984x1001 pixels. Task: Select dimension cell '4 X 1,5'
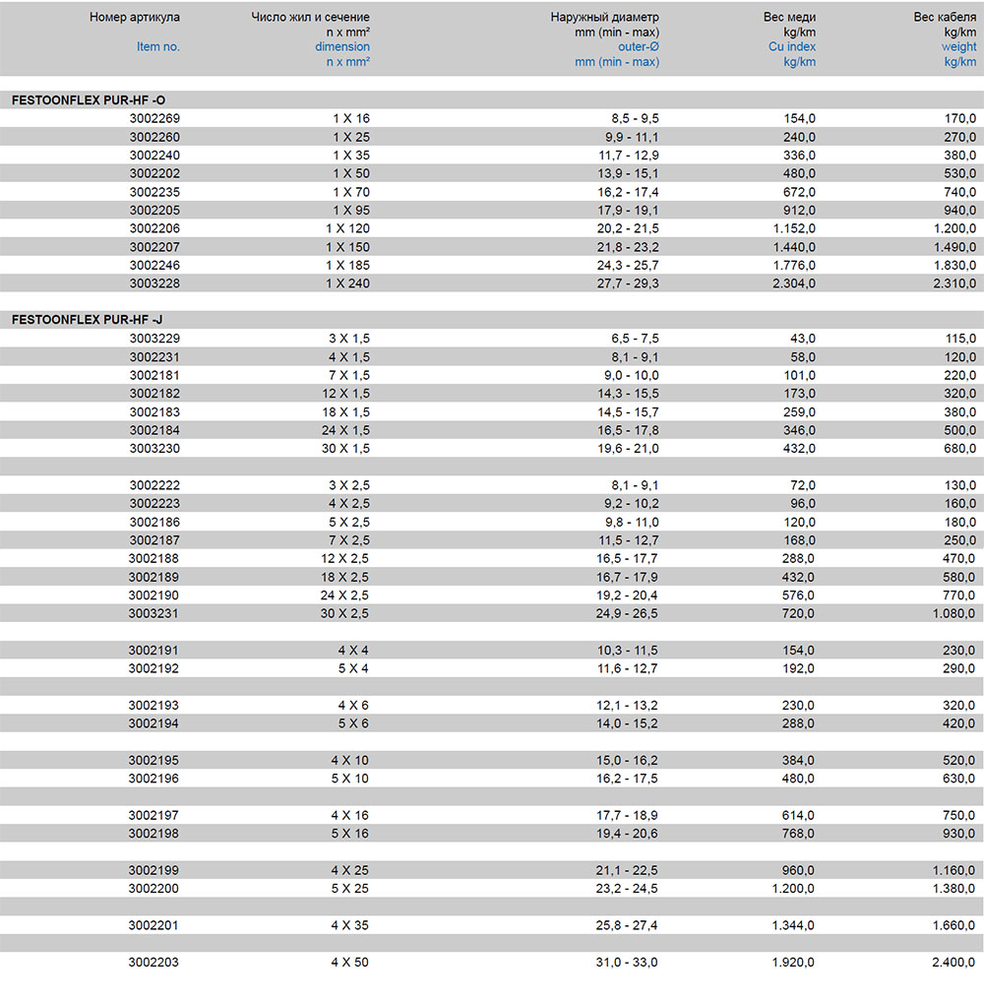[349, 357]
